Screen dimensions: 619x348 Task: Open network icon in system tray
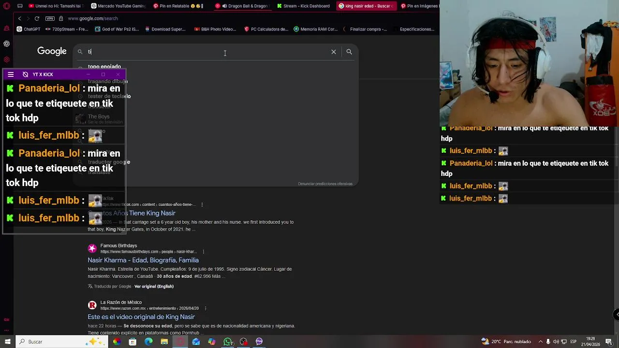564,342
